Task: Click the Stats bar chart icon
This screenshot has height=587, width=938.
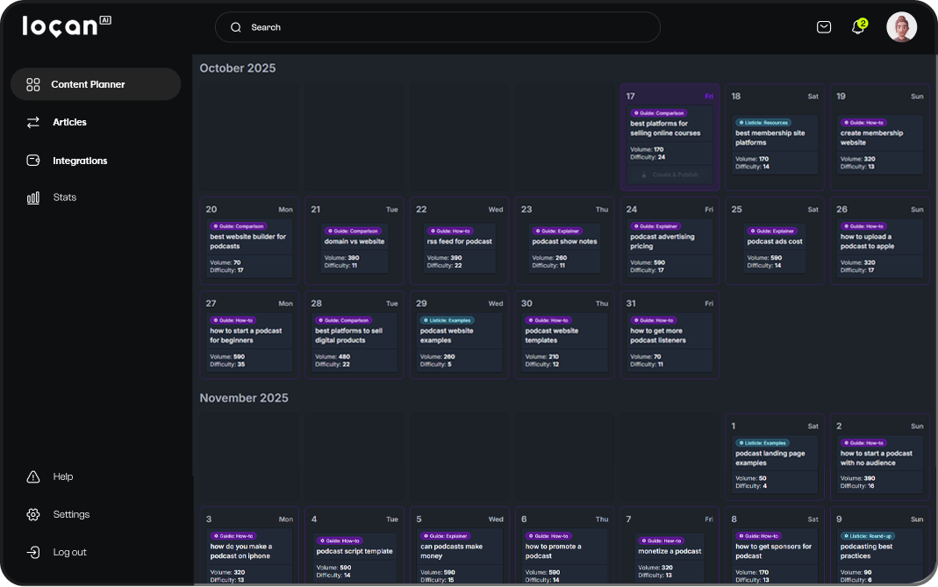Action: pos(33,197)
